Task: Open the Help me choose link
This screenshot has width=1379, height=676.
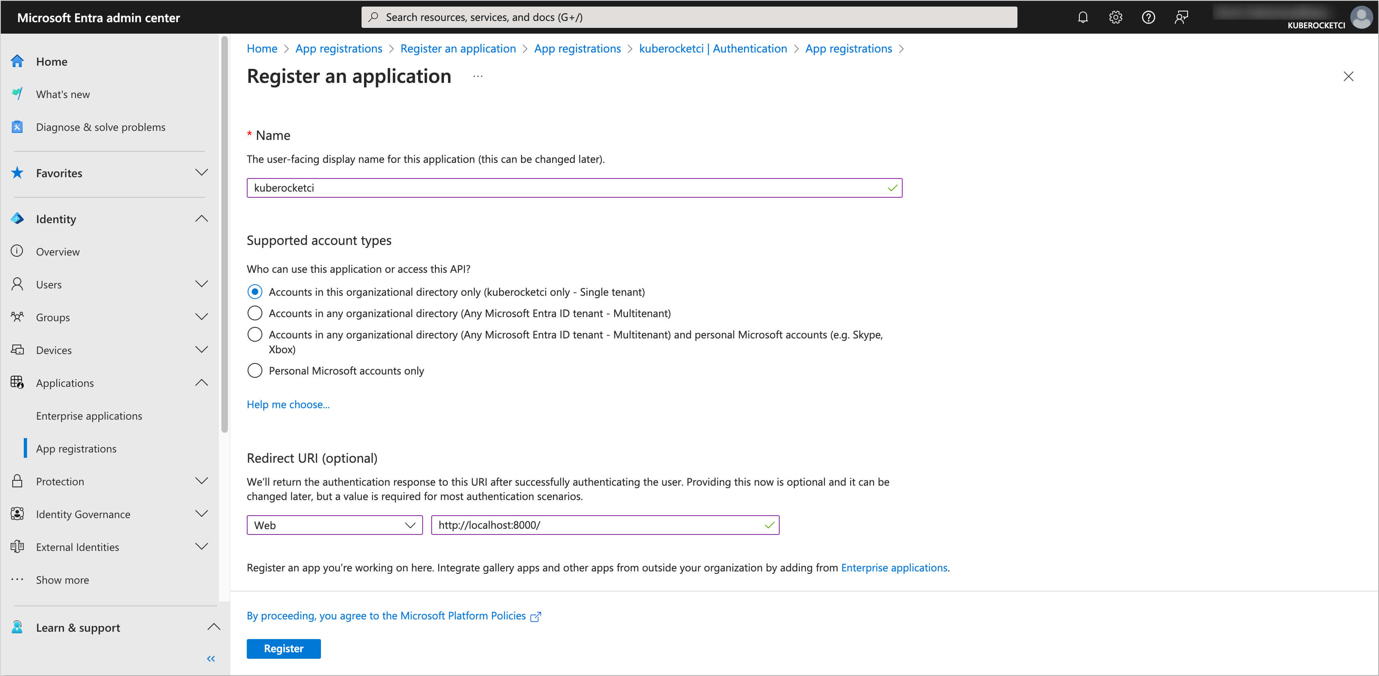Action: (288, 404)
